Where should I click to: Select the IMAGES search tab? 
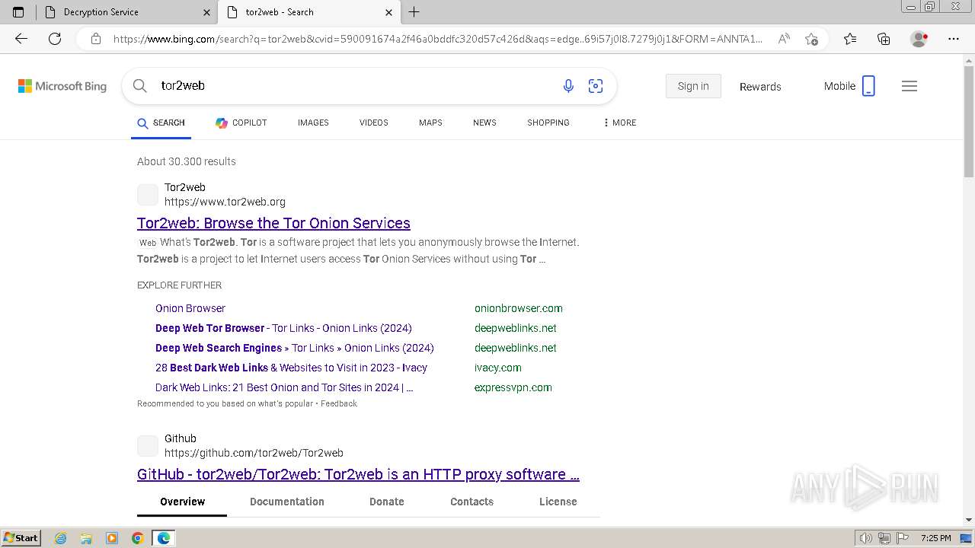(x=313, y=123)
